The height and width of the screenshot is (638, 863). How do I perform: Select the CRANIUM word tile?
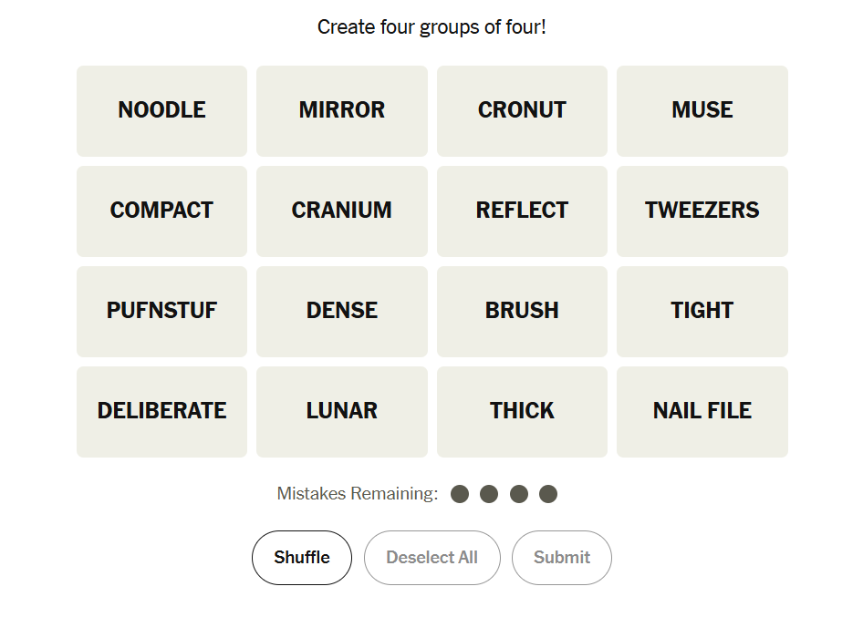coord(341,211)
